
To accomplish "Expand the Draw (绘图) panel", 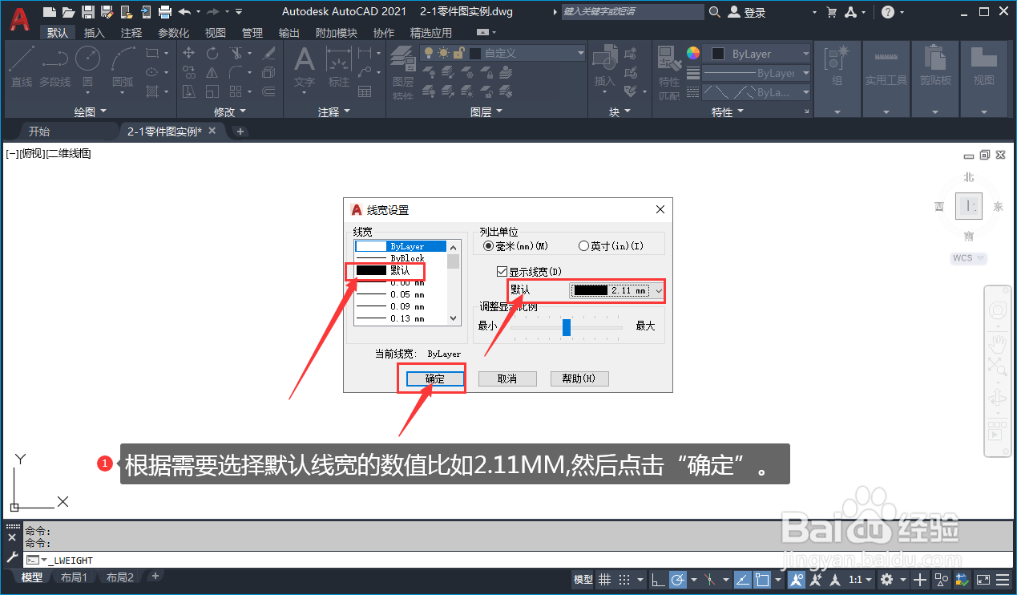I will pos(89,111).
